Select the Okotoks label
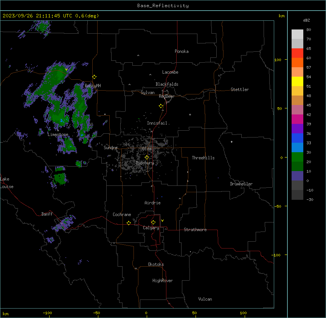The width and height of the screenshot is (326, 318). point(156,264)
